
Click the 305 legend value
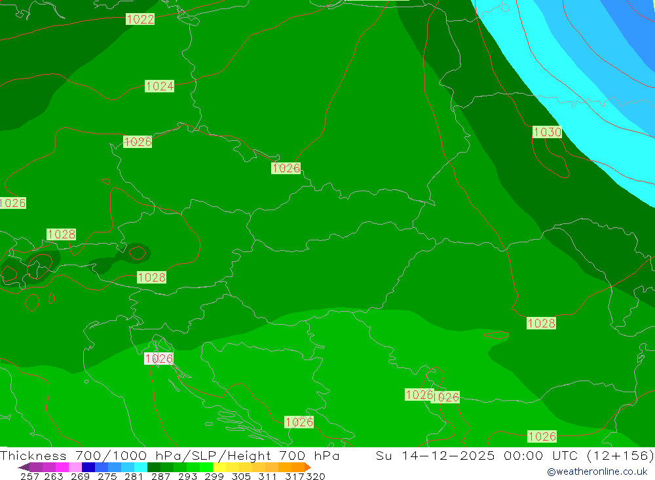click(x=240, y=477)
